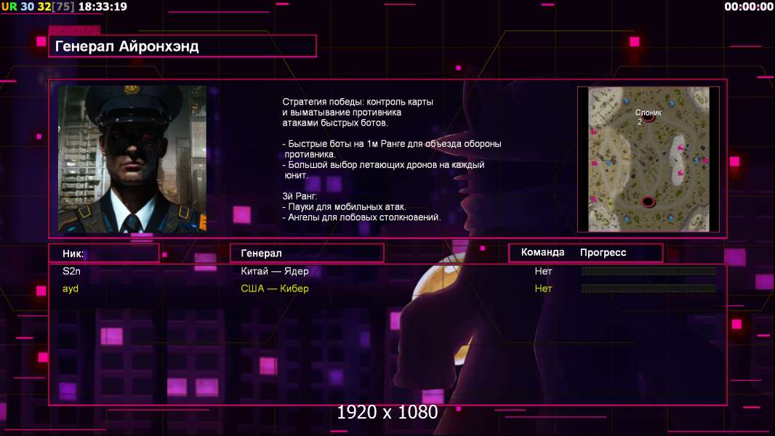
Task: Click the Команда column header
Action: [542, 252]
